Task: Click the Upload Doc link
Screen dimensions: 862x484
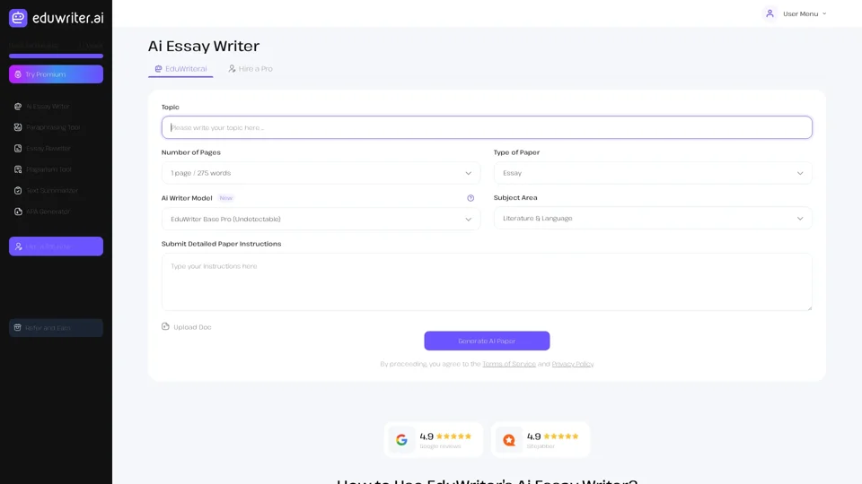Action: pos(187,327)
